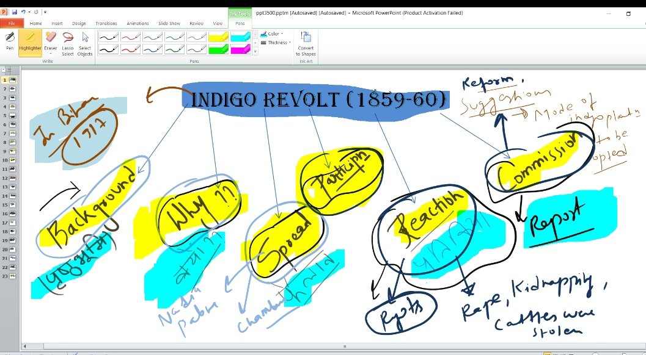The width and height of the screenshot is (646, 355).
Task: Pick the thin red pen style
Action: (131, 37)
